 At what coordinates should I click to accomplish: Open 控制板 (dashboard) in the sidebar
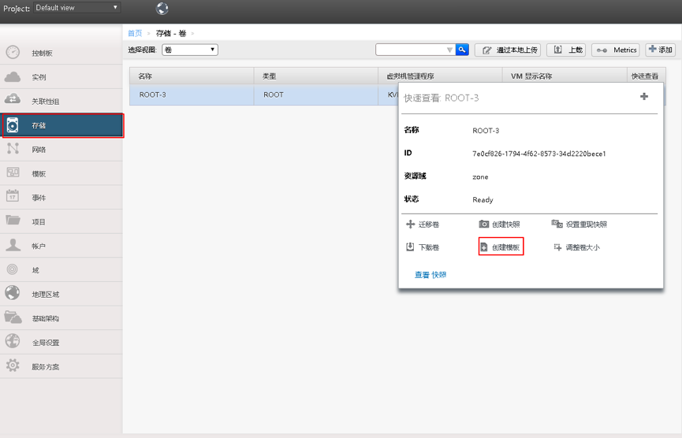(43, 54)
